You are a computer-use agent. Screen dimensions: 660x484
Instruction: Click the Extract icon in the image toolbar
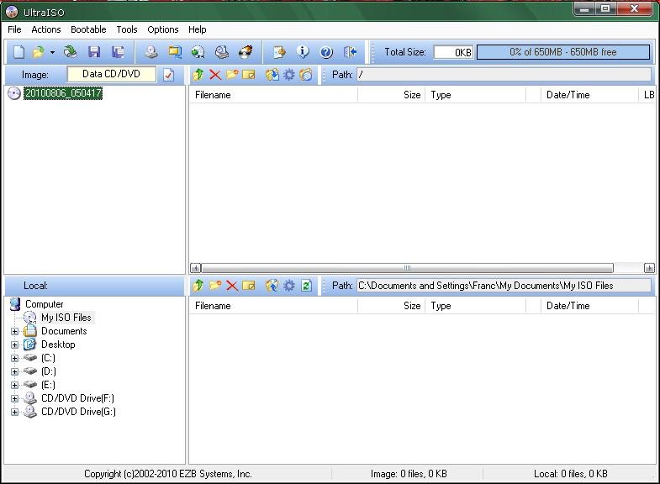[272, 75]
